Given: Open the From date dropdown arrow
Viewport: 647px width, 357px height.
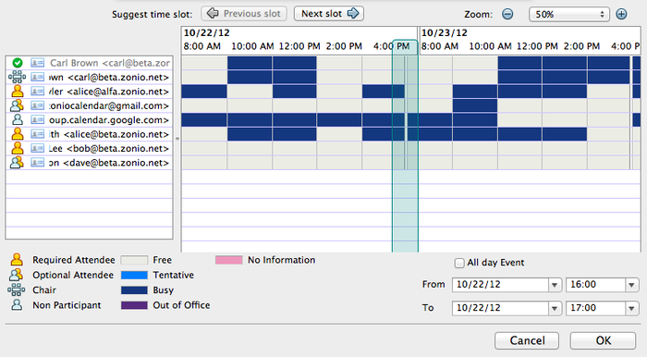Looking at the screenshot, I should pos(555,285).
